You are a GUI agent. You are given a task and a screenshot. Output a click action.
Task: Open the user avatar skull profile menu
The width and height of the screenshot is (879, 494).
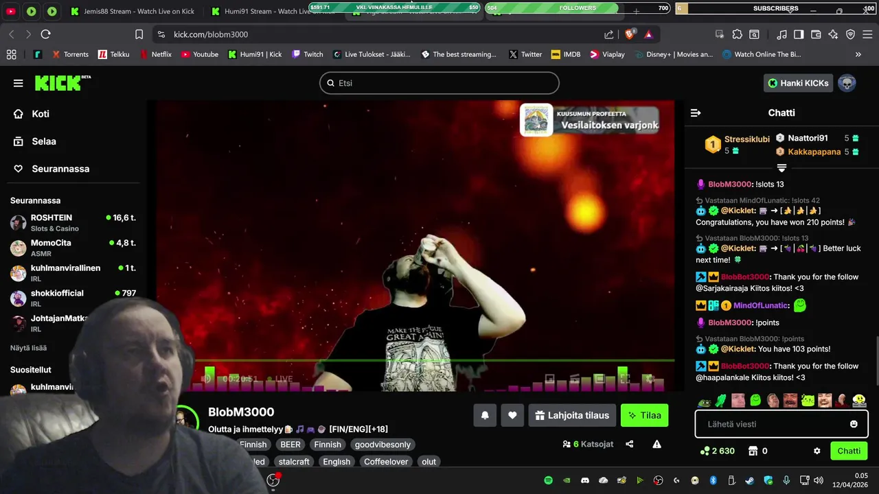(847, 83)
